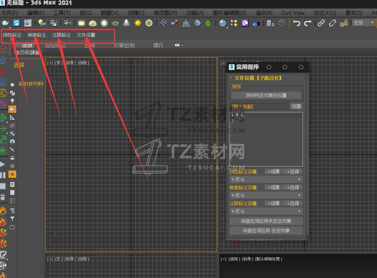Click the wireframe pyramid icon

186,23
